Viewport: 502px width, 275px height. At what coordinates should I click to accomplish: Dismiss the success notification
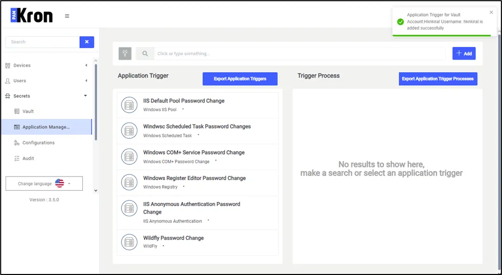click(x=491, y=12)
